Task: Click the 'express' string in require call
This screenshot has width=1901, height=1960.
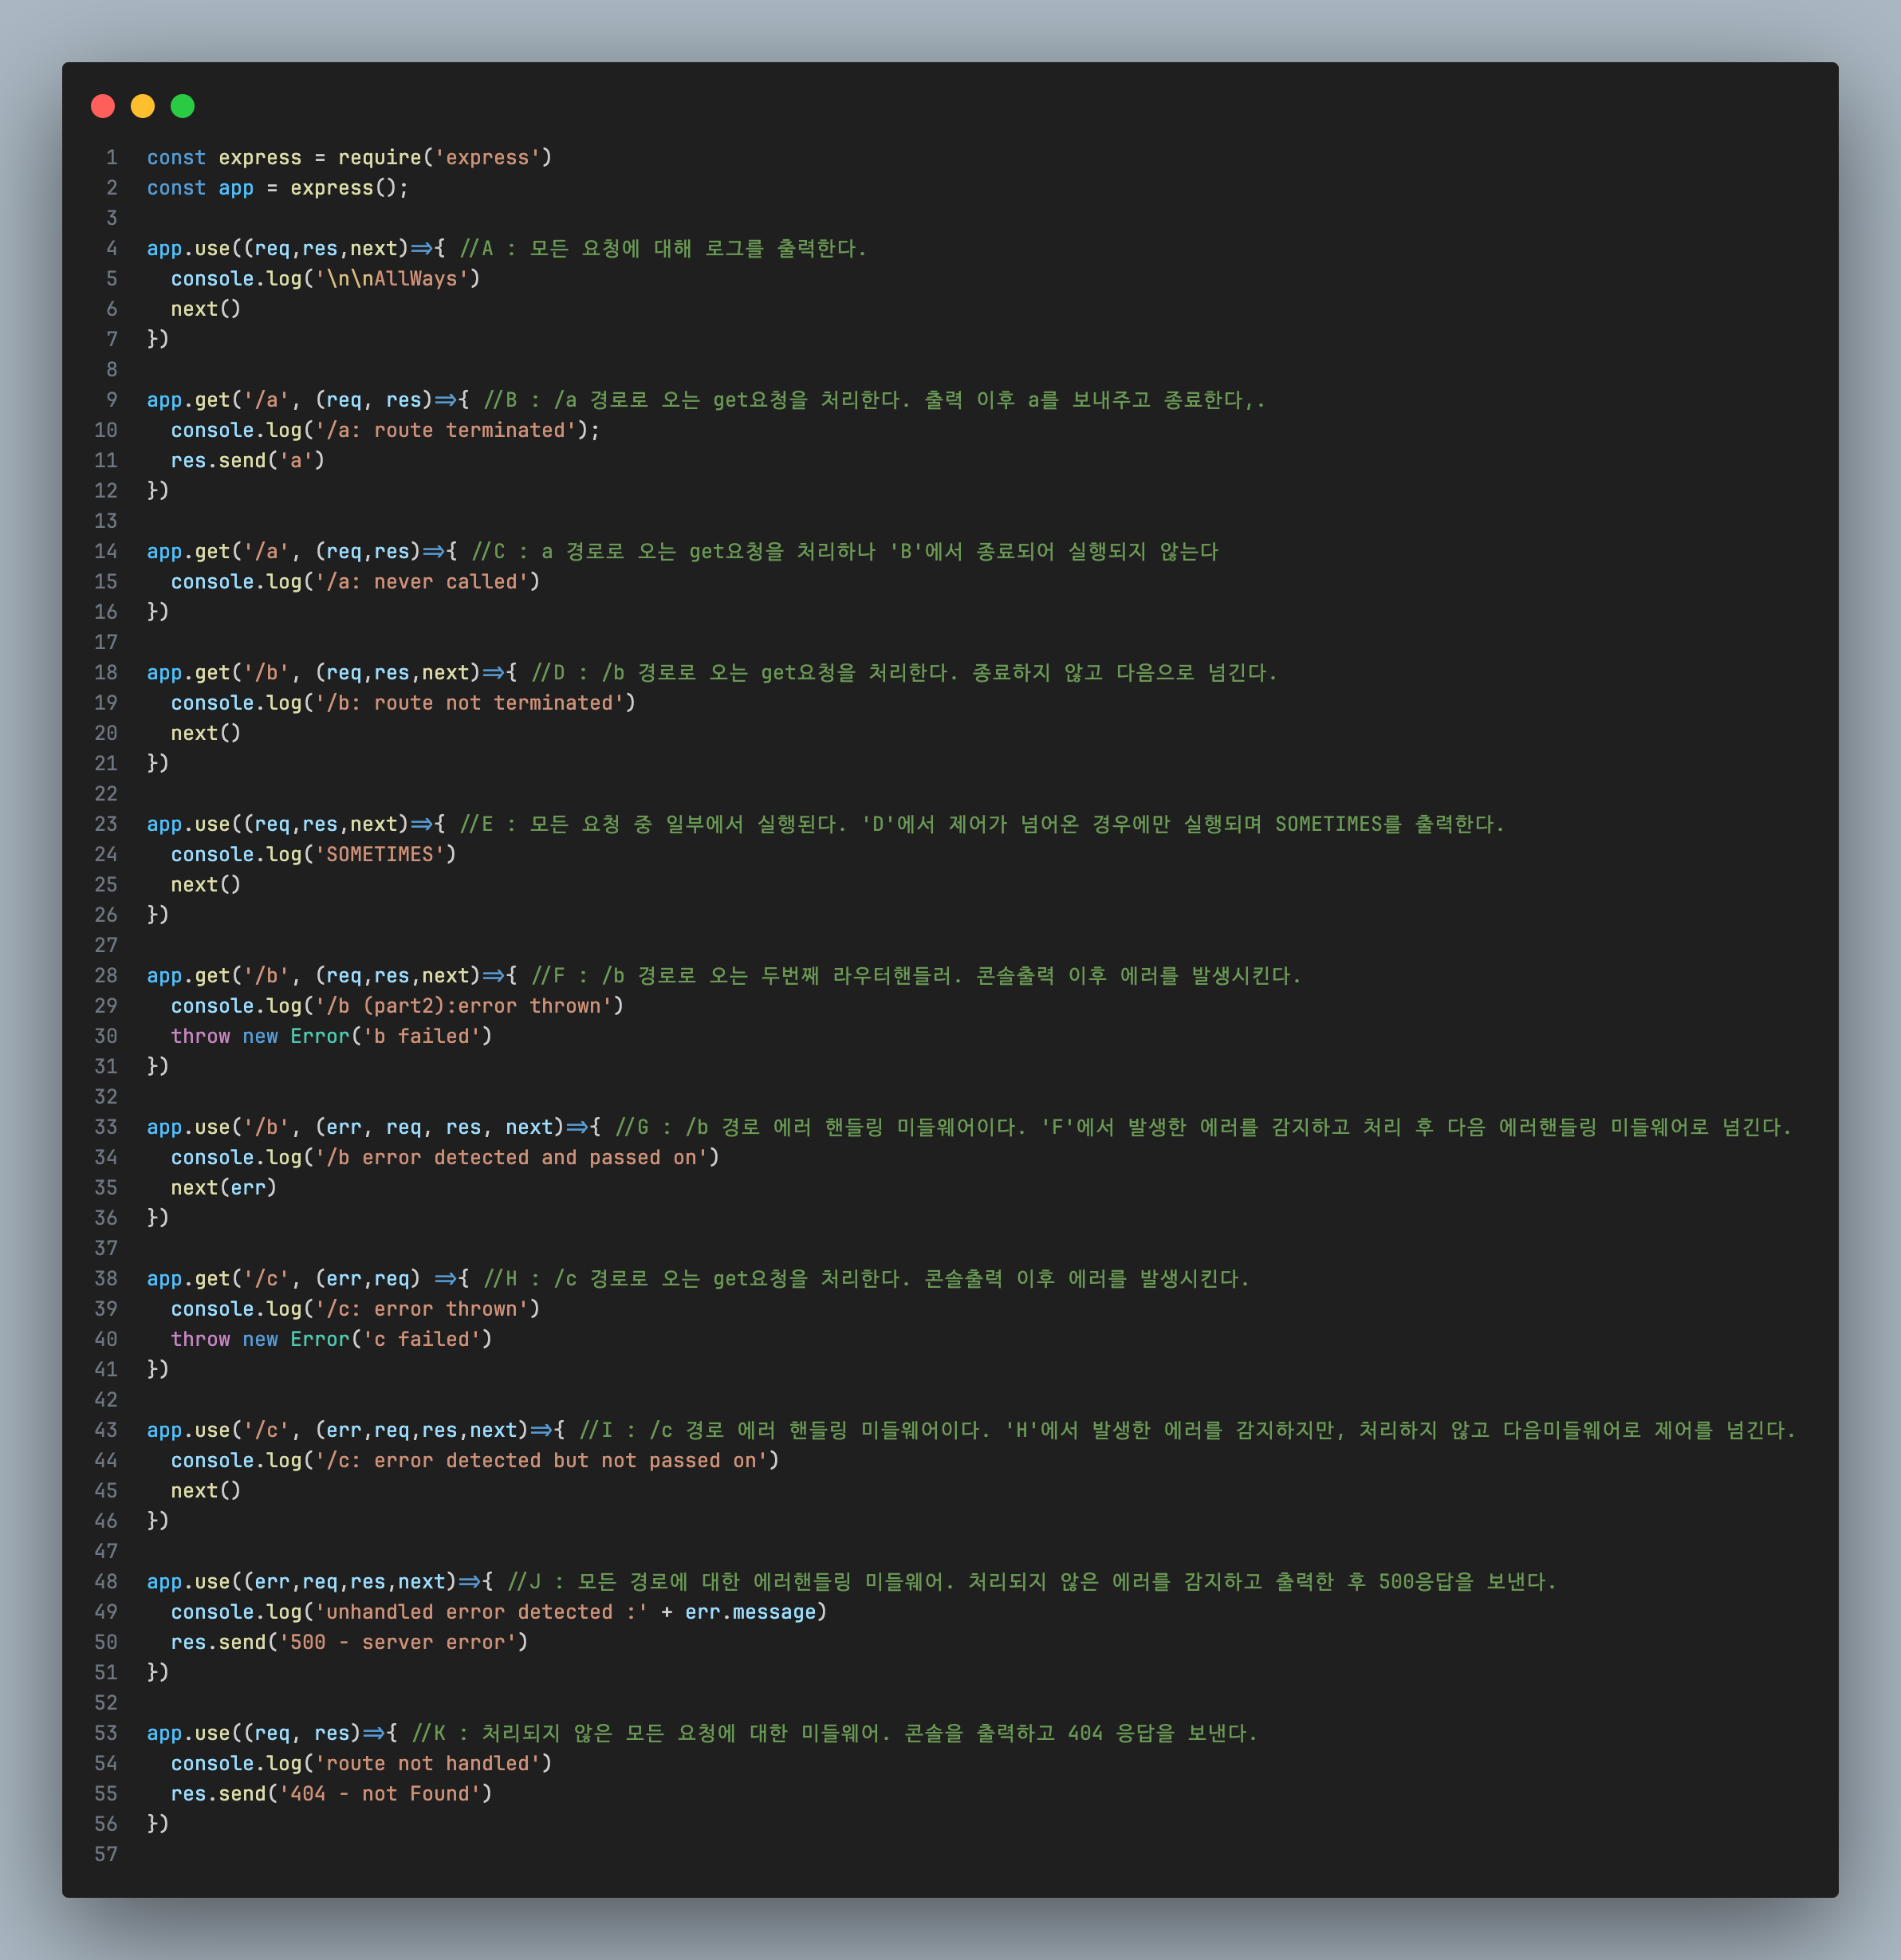Action: click(x=487, y=158)
